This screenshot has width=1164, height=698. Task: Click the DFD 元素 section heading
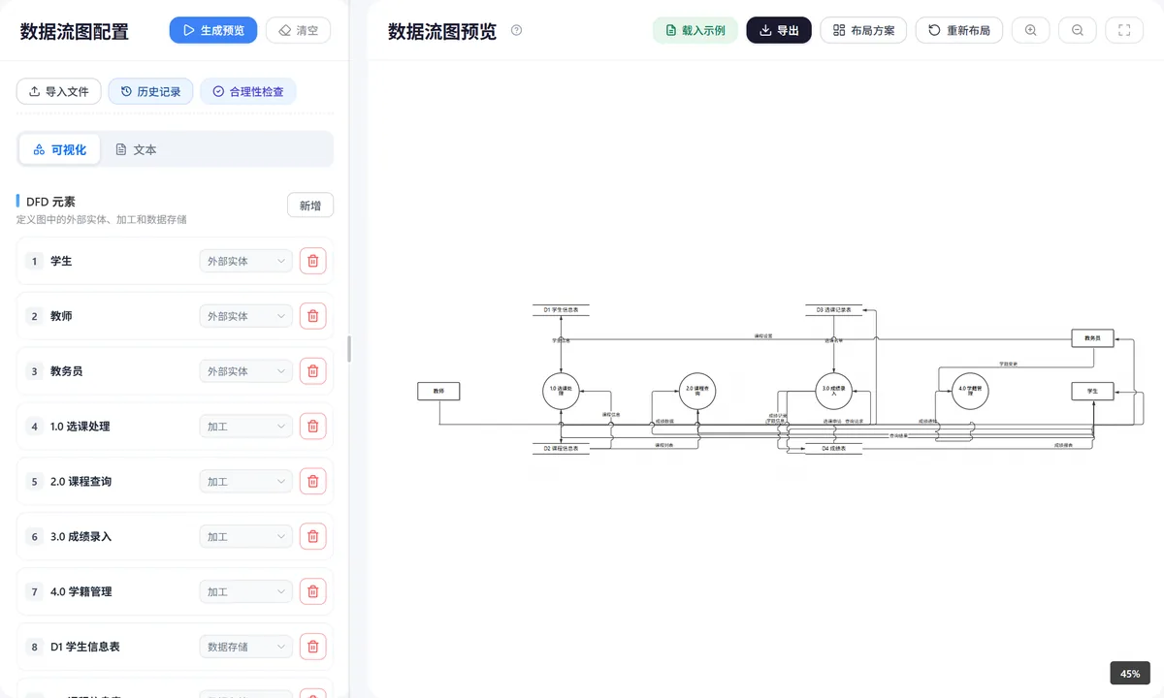[50, 202]
